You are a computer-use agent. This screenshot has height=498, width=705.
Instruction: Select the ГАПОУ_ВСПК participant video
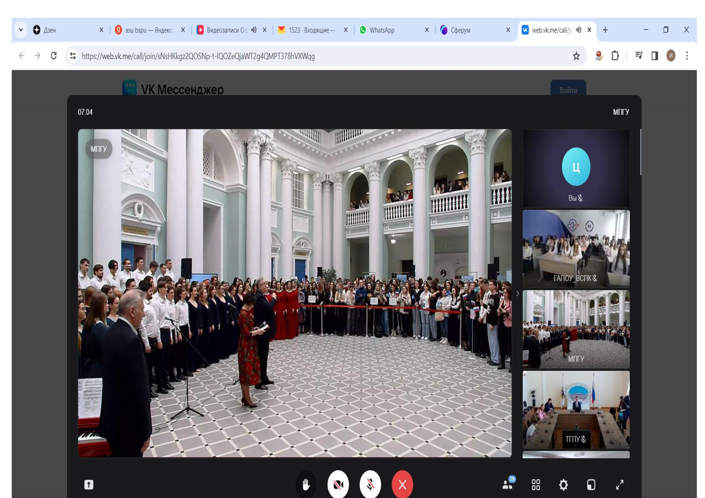(x=576, y=248)
